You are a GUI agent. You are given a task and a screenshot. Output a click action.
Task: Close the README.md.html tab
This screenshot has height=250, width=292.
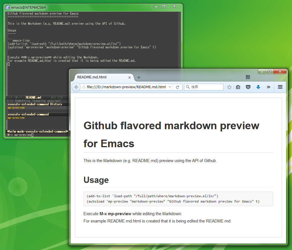[x=130, y=78]
